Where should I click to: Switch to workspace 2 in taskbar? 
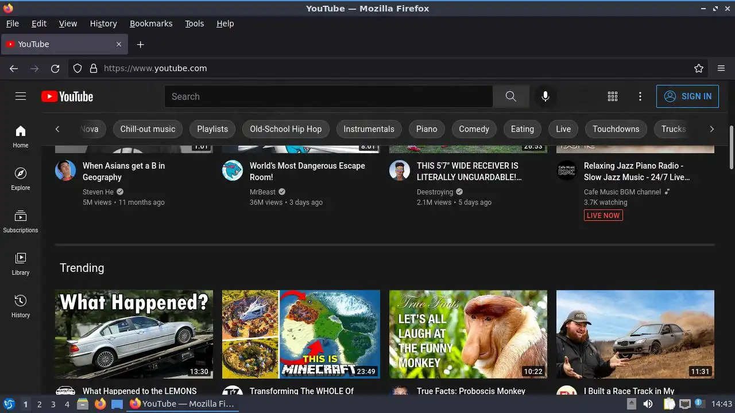(39, 404)
